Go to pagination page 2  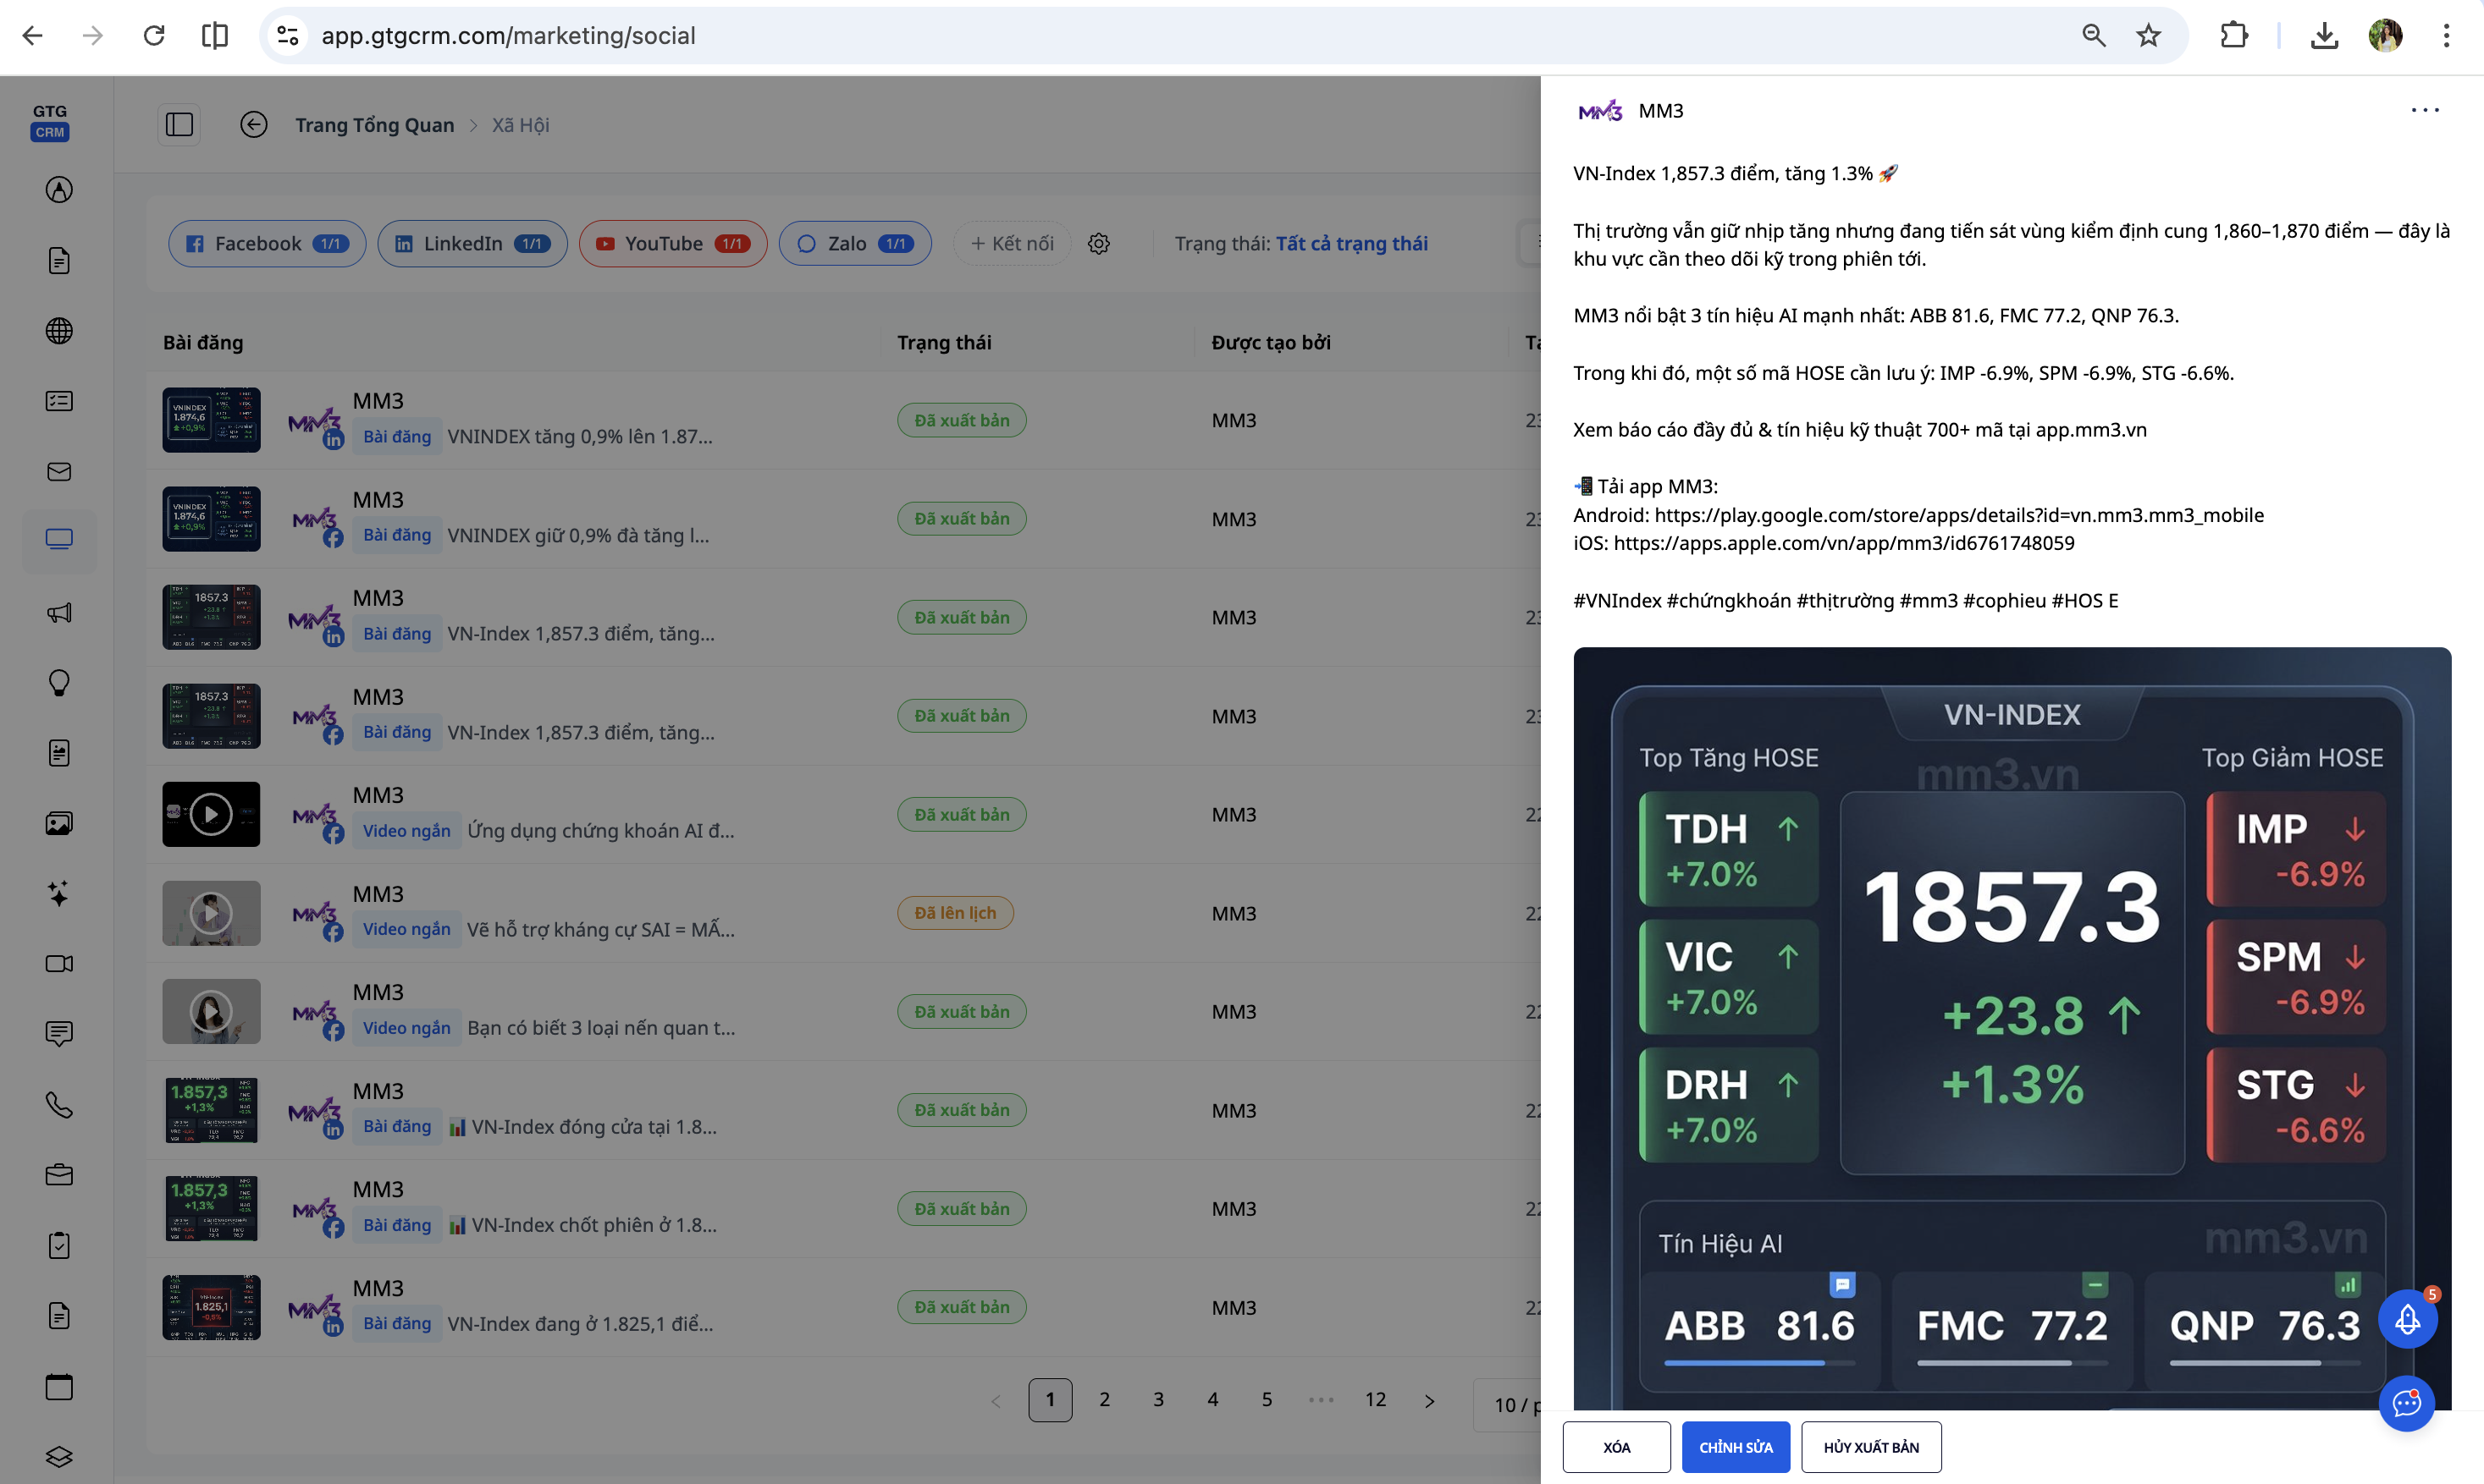(1105, 1400)
